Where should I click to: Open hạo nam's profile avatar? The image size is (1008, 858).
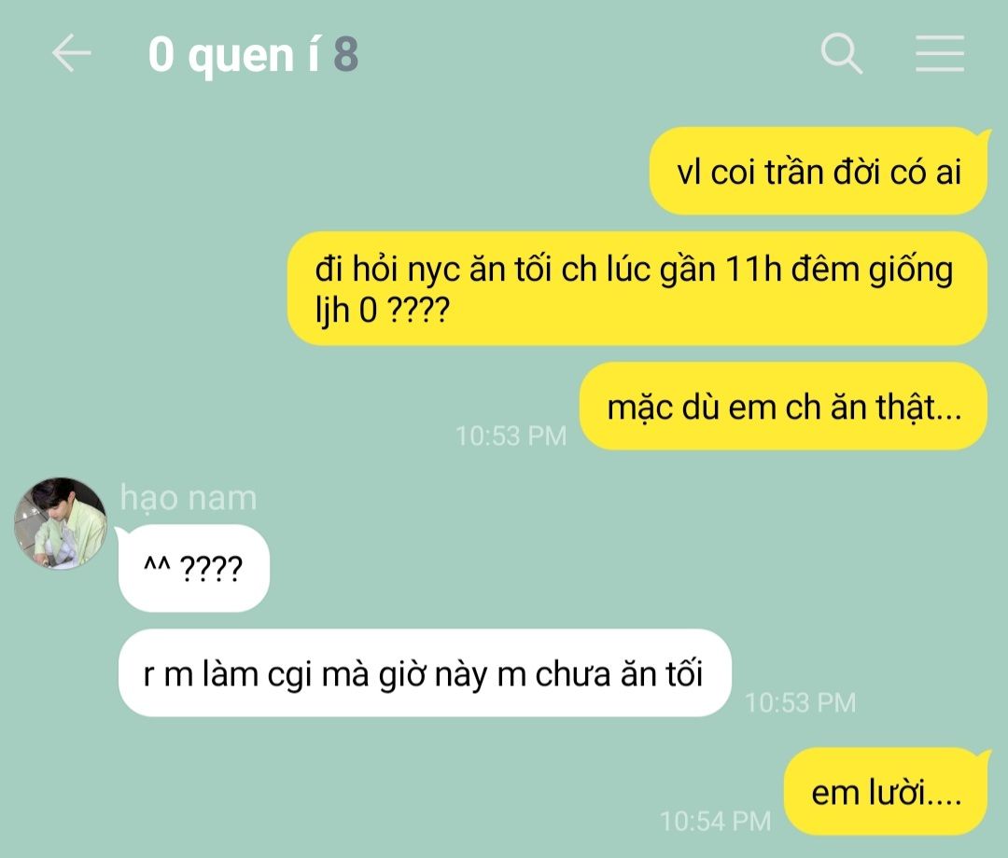[61, 523]
